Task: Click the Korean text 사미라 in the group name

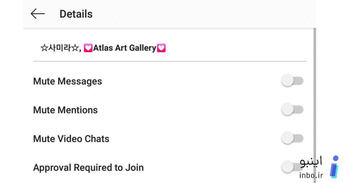Action: pos(59,48)
